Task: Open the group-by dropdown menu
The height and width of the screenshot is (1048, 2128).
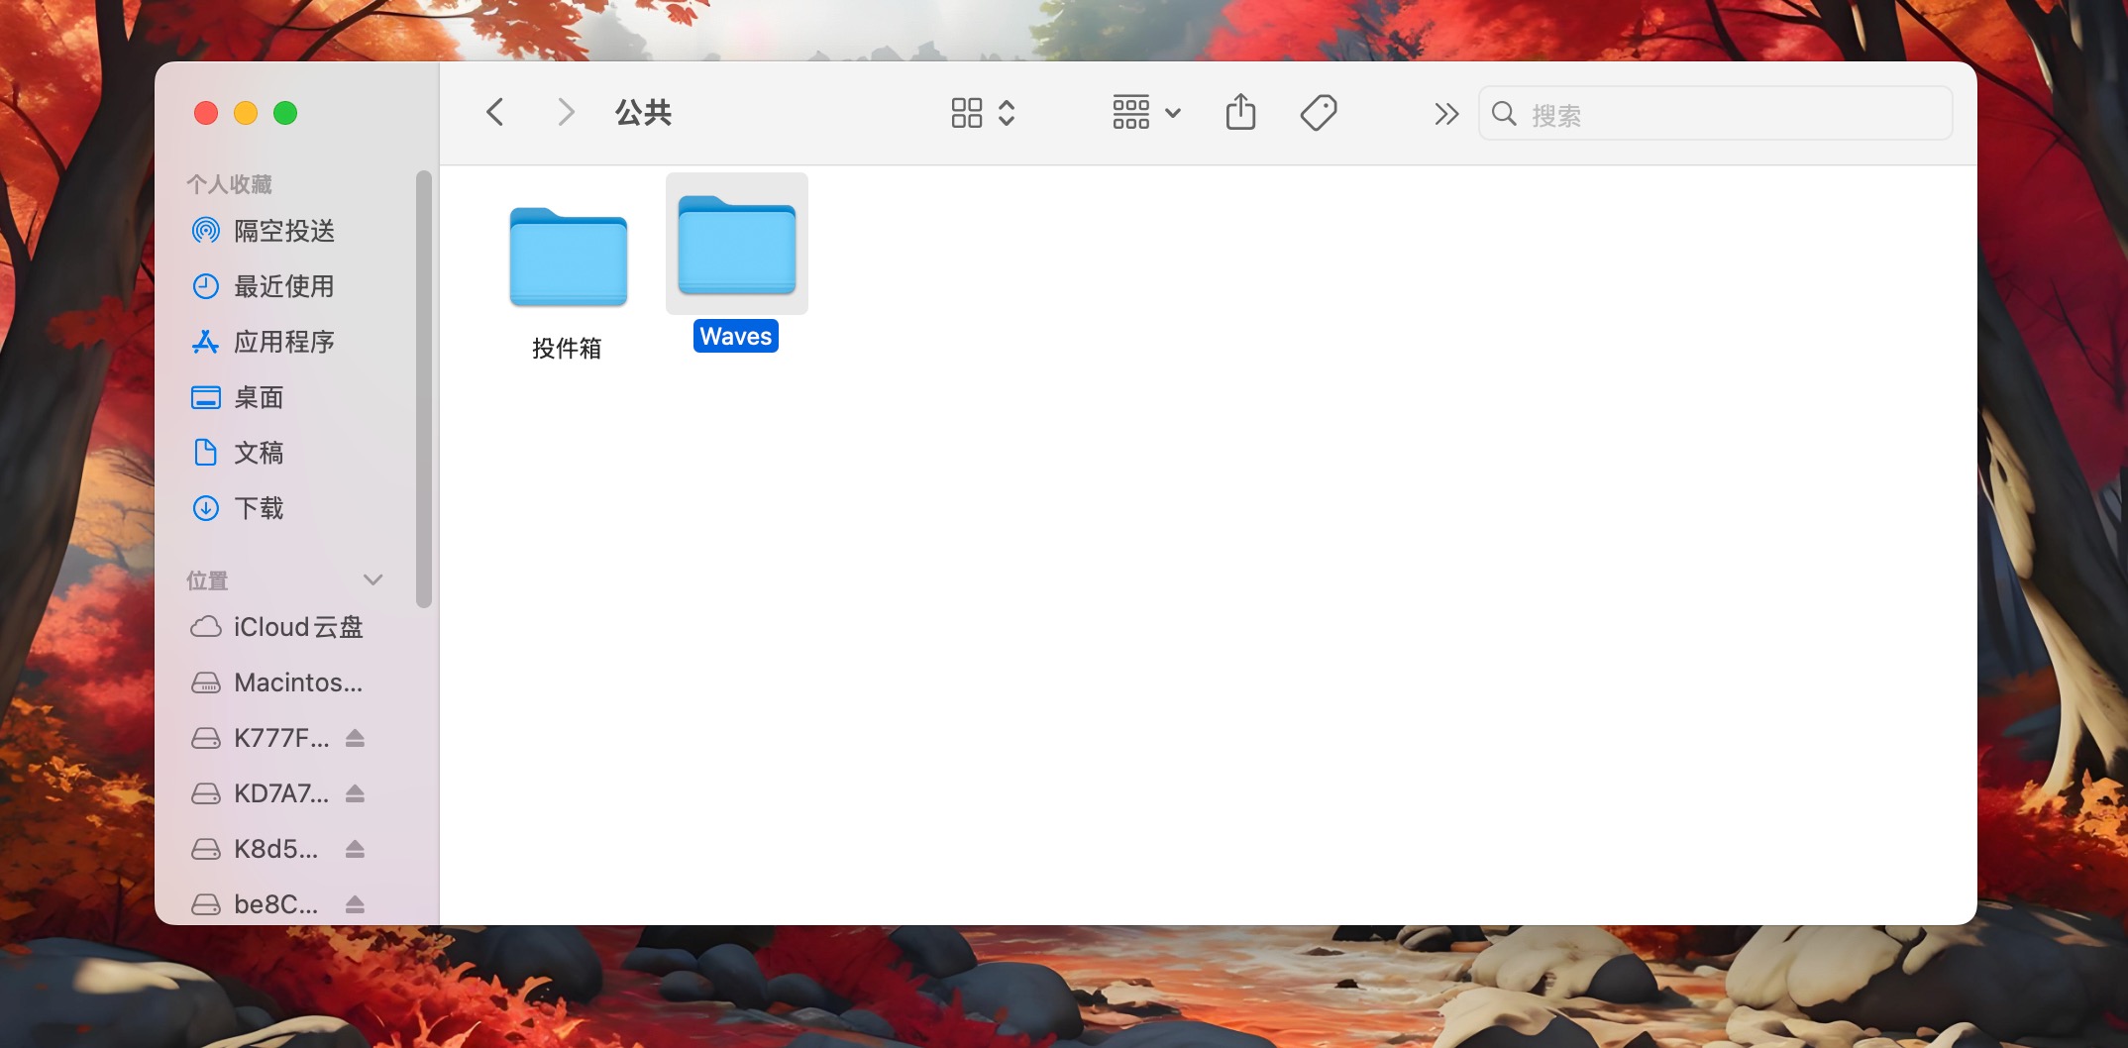Action: click(x=1145, y=113)
